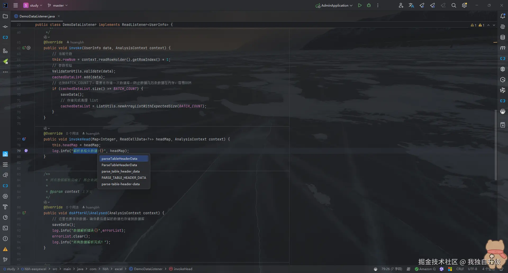The height and width of the screenshot is (273, 508).
Task: Open the Maven tool window
Action: click(x=503, y=48)
